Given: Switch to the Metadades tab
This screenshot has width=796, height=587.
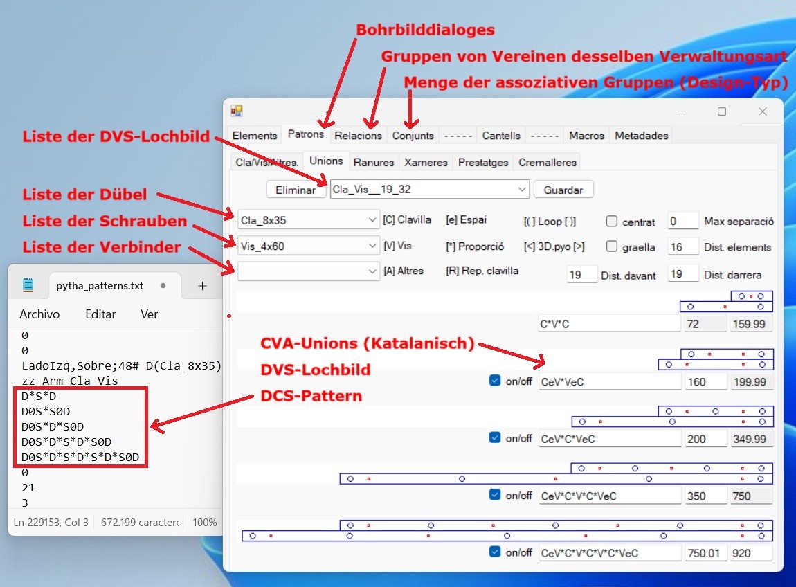Looking at the screenshot, I should [x=641, y=136].
